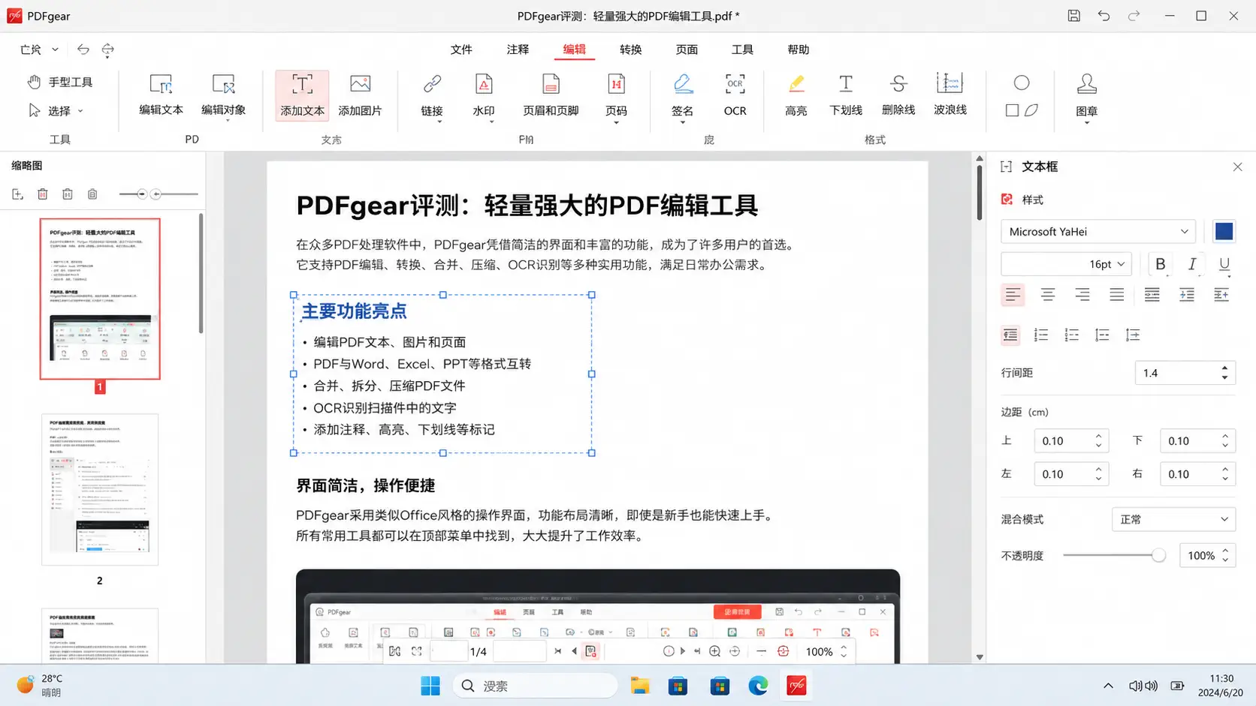Open the 16pt font size dropdown
The width and height of the screenshot is (1256, 706).
click(1066, 264)
